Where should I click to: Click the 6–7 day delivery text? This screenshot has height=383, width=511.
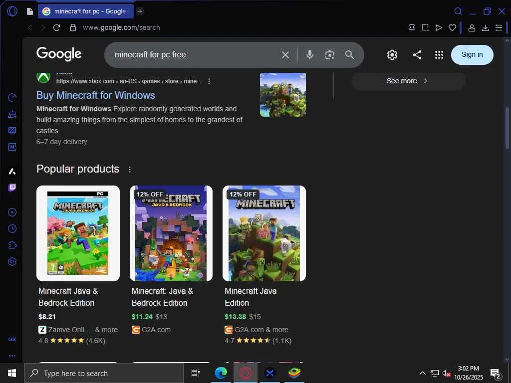pos(61,142)
